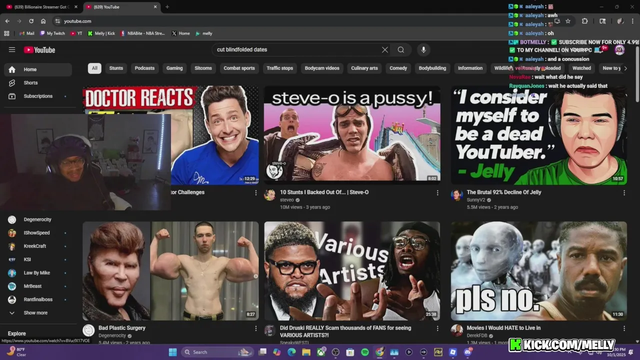Select the Comedy filter chip
Viewport: 640px width, 360px height.
click(398, 68)
